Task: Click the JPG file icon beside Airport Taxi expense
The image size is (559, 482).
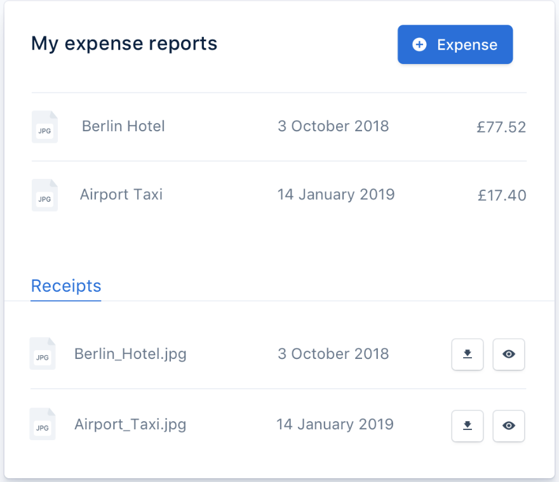Action: [44, 195]
